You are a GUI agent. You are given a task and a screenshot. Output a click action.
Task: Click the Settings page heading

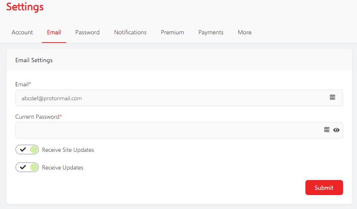25,7
